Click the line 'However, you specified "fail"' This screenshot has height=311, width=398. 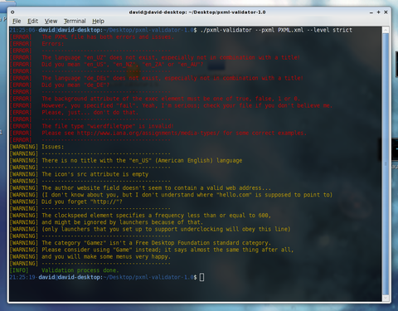187,105
